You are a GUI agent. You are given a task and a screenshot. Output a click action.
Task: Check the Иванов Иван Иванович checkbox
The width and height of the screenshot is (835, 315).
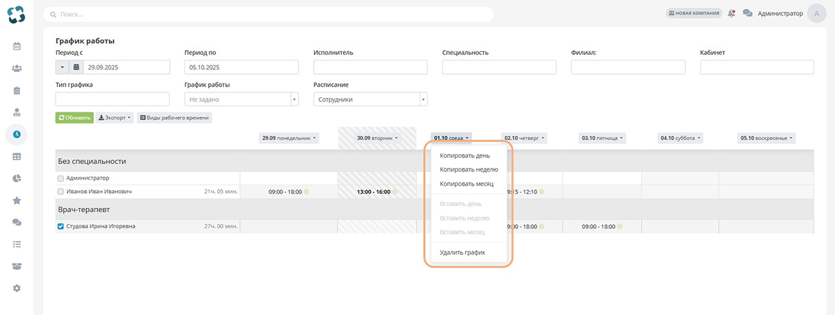[61, 191]
